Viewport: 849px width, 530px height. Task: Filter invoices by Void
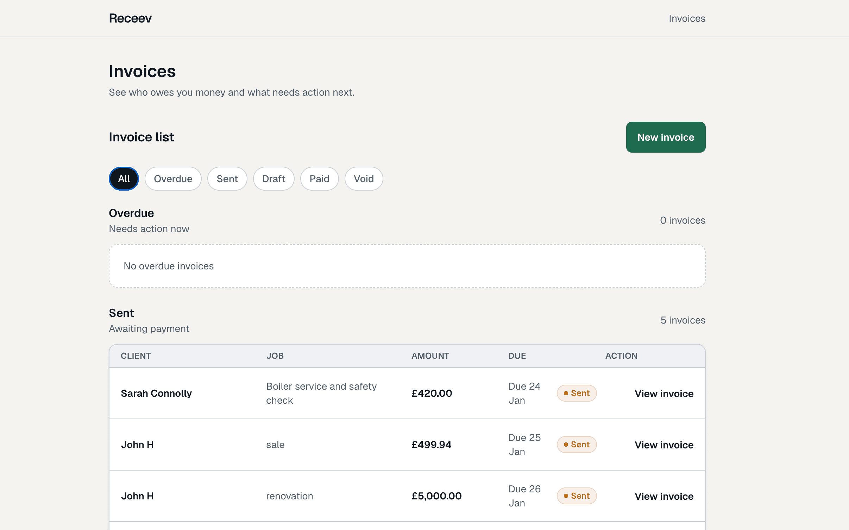[x=363, y=178]
